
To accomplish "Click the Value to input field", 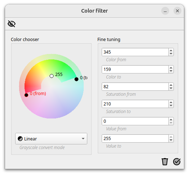I will (135, 139).
